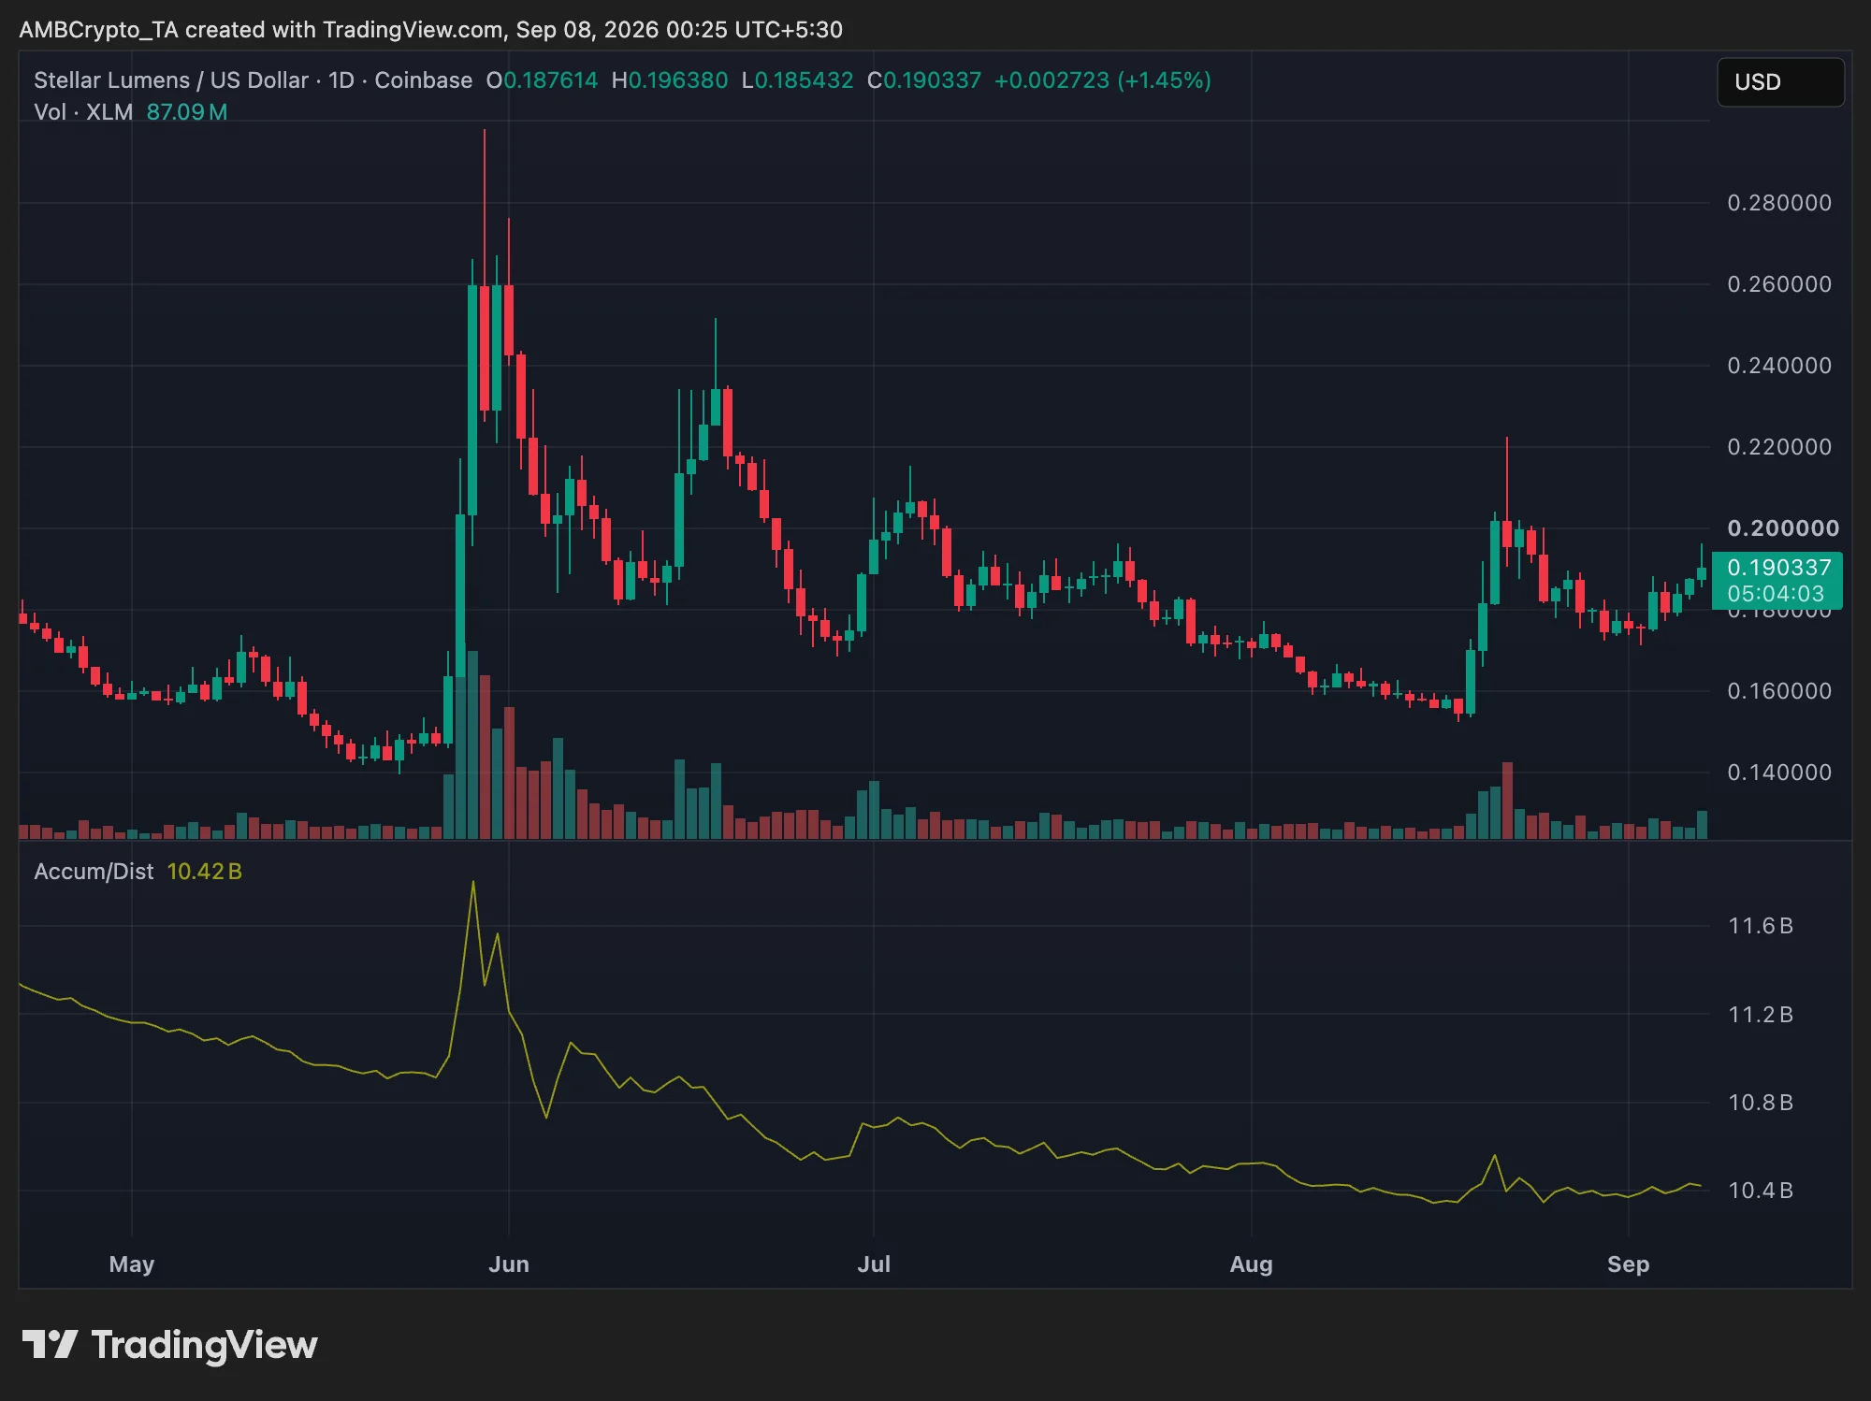Viewport: 1871px width, 1401px height.
Task: Click the volume value 87.09 M
Action: coord(187,112)
